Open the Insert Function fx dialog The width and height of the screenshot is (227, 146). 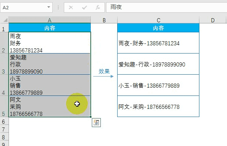coord(98,7)
